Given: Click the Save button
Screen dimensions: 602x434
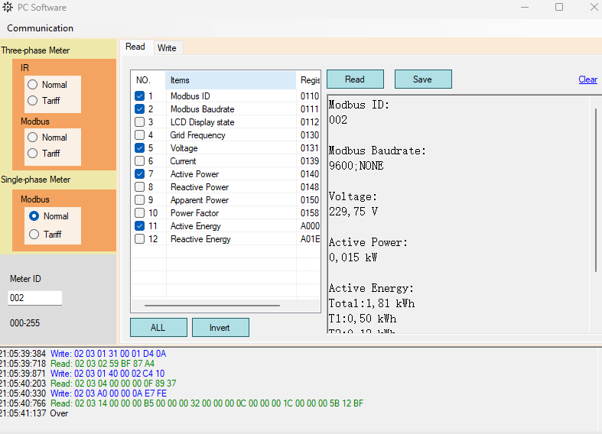Looking at the screenshot, I should pos(422,79).
